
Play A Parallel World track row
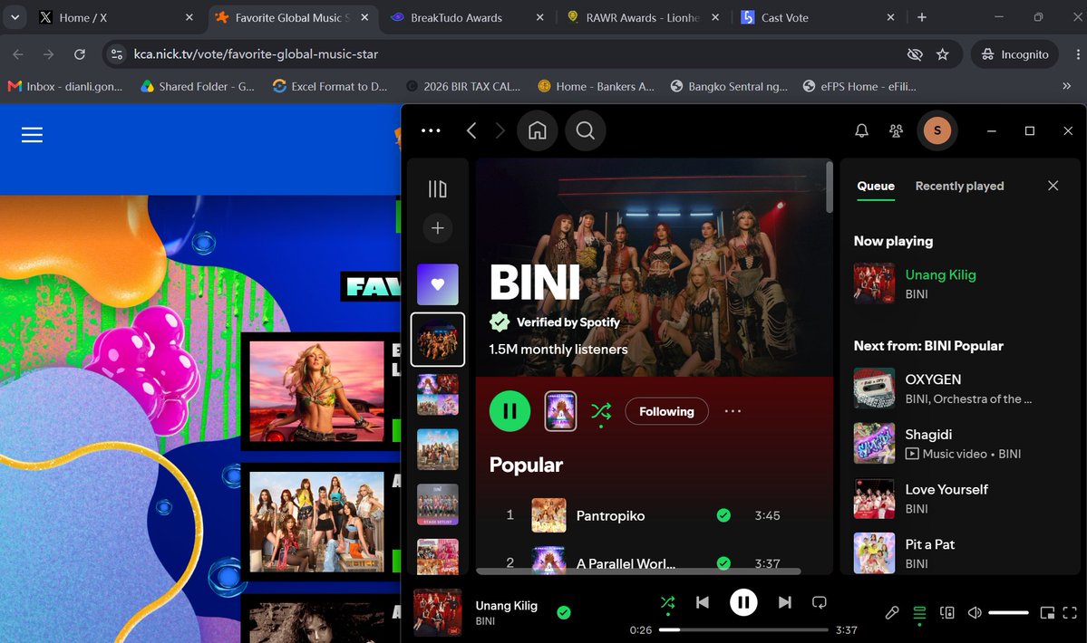coord(653,563)
